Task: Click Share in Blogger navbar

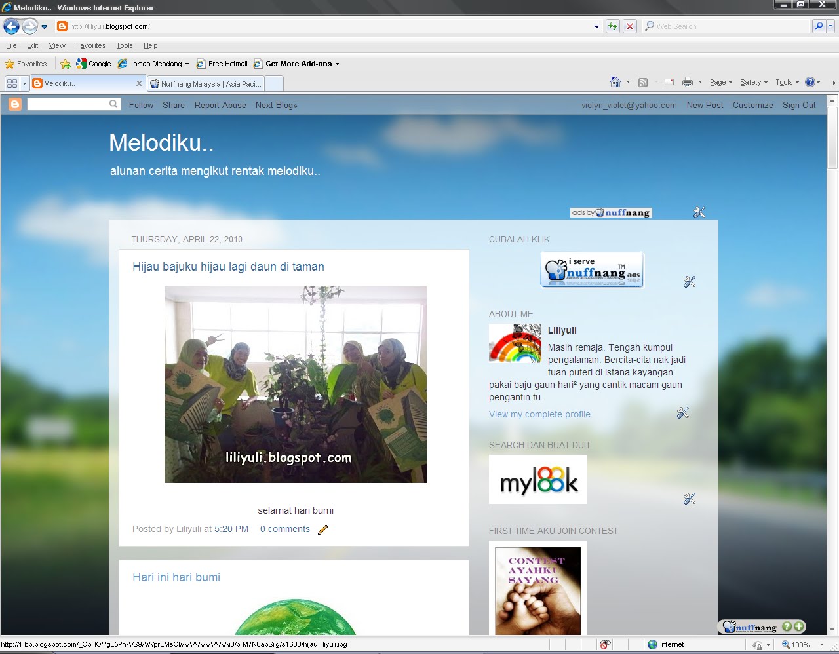Action: click(174, 105)
